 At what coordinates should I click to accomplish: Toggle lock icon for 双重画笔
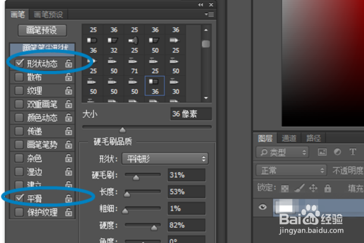point(69,104)
